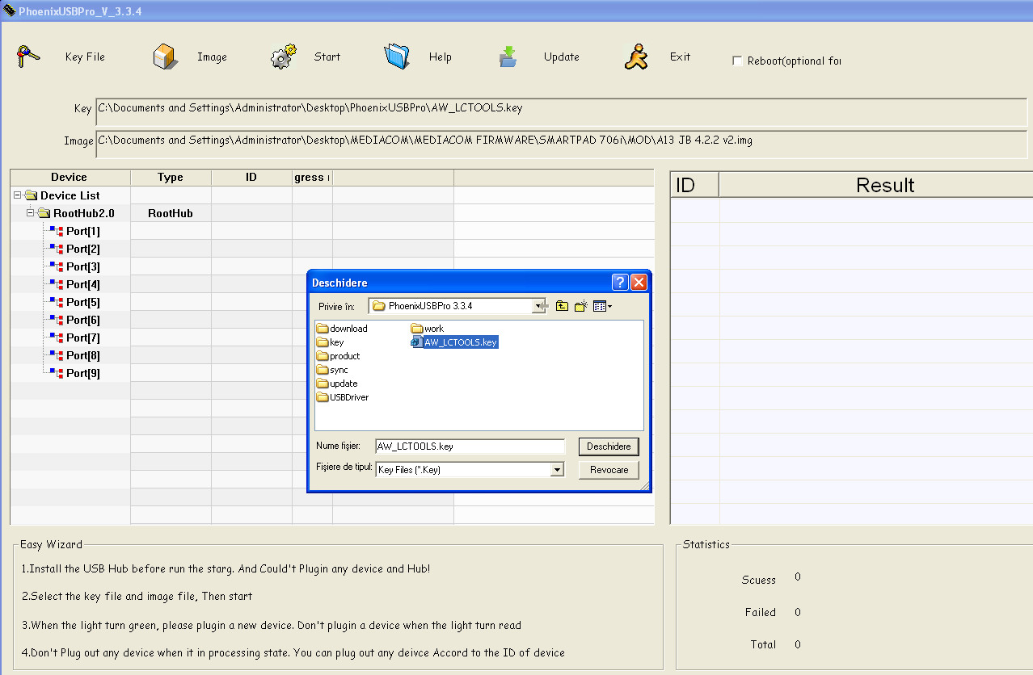The image size is (1033, 675).
Task: Select the key folder
Action: tap(330, 342)
